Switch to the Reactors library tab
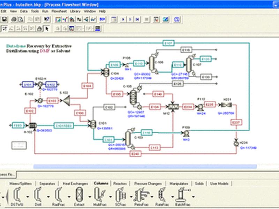The height and width of the screenshot is (209, 279). 120,184
